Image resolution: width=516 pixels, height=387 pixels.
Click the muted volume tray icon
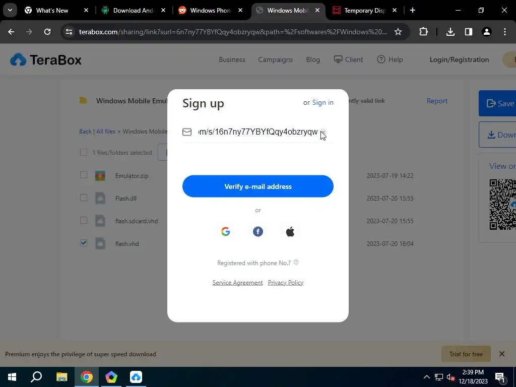click(x=450, y=377)
